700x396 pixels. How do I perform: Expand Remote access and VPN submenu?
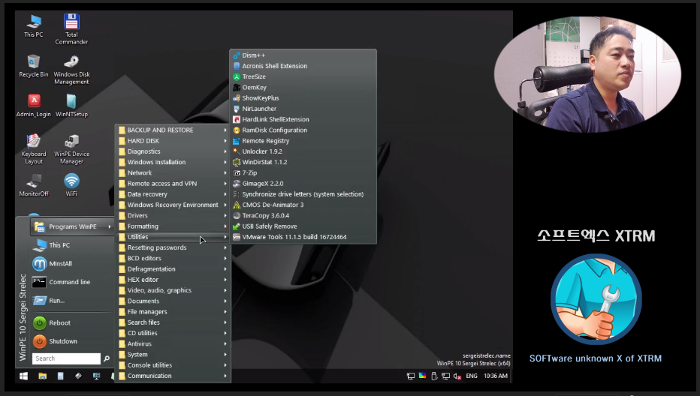173,184
